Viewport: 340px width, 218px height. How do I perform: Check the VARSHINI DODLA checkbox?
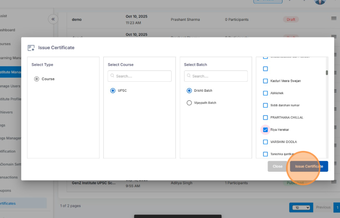point(265,142)
